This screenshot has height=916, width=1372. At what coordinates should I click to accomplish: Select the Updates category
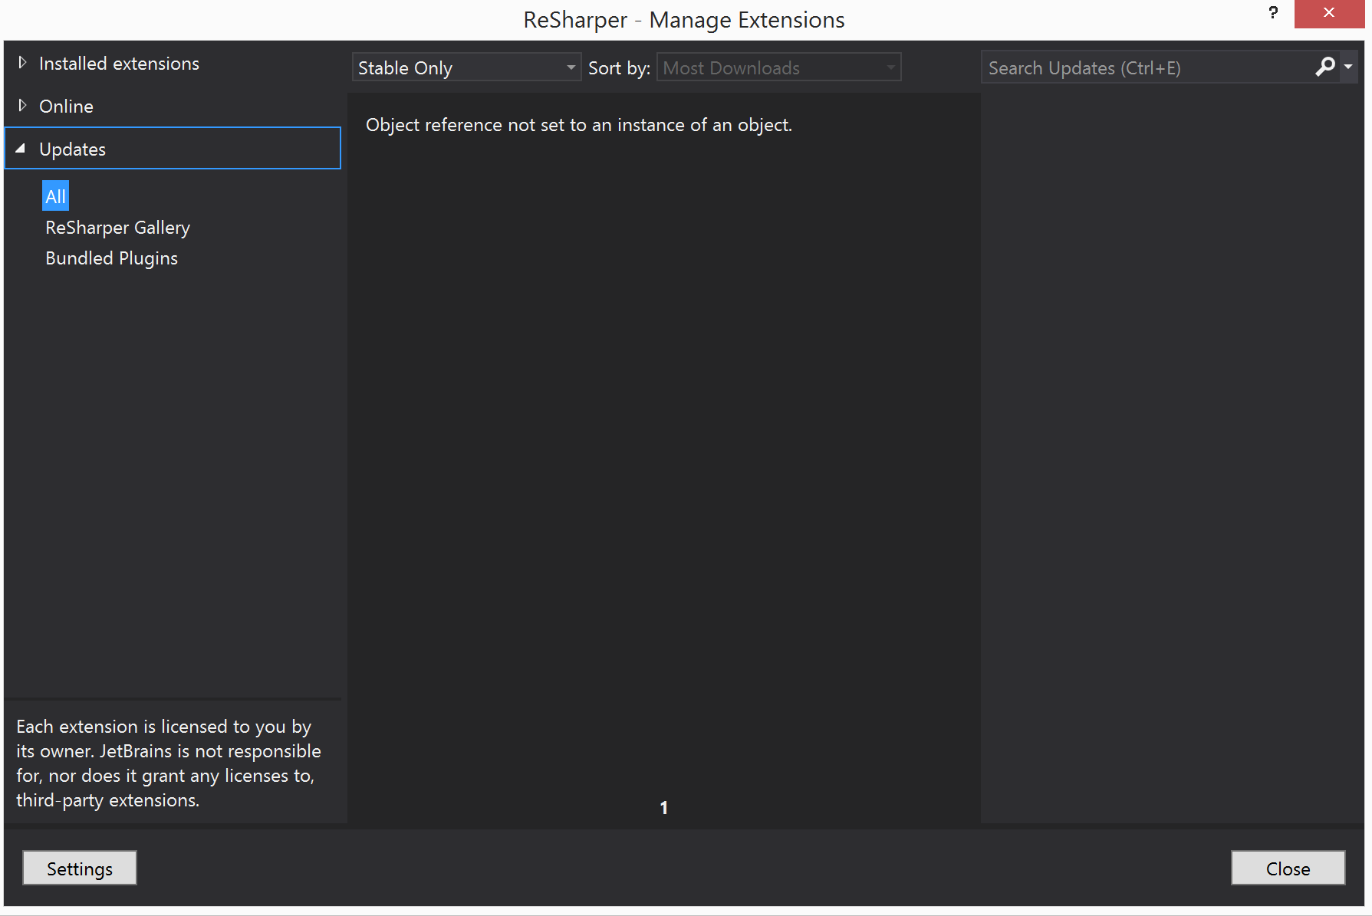(173, 148)
